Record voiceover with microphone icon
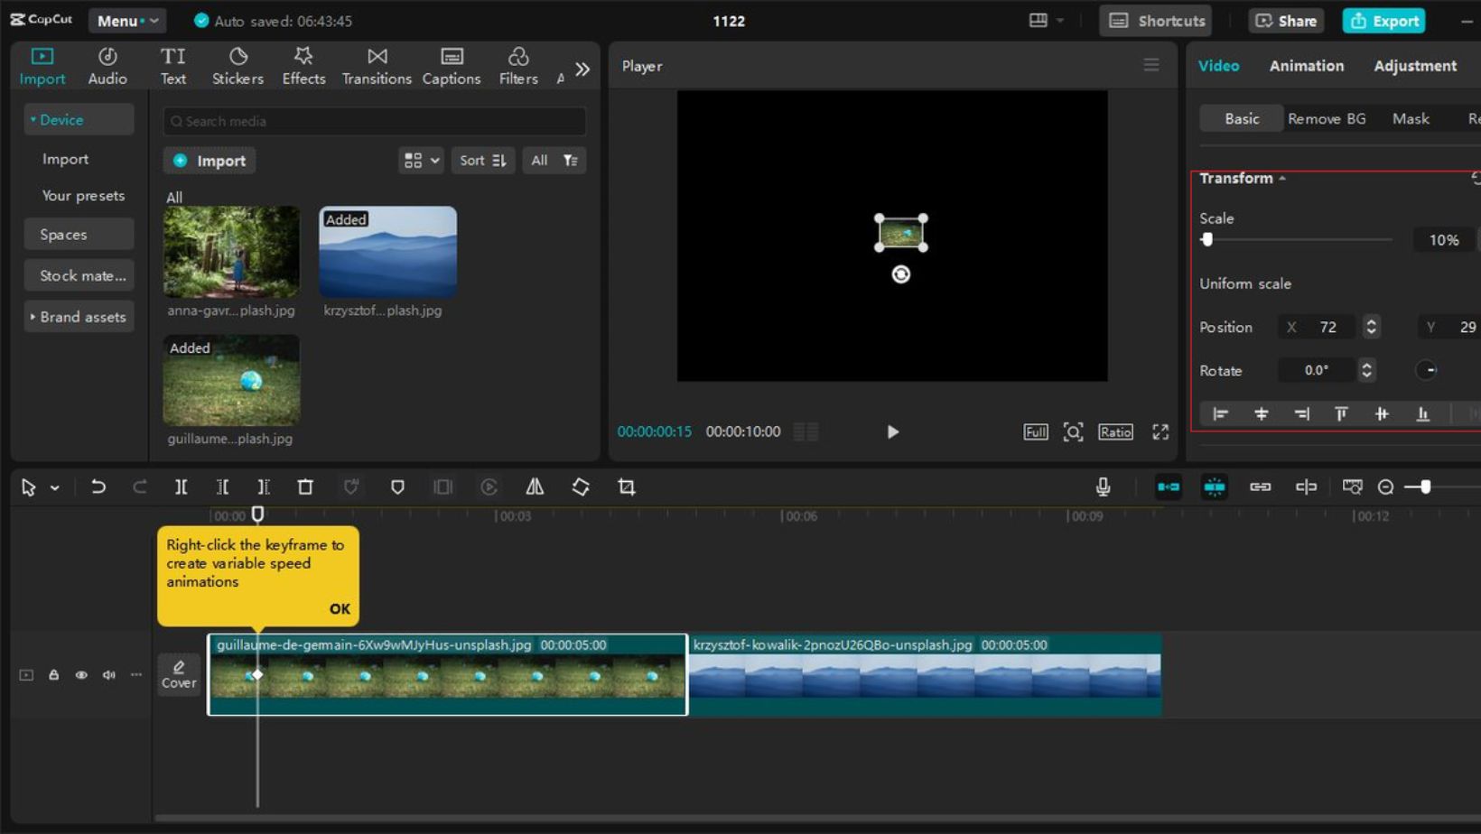The height and width of the screenshot is (834, 1481). (1103, 487)
